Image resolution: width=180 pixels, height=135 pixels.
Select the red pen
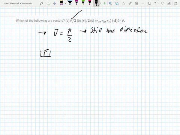point(90,3)
